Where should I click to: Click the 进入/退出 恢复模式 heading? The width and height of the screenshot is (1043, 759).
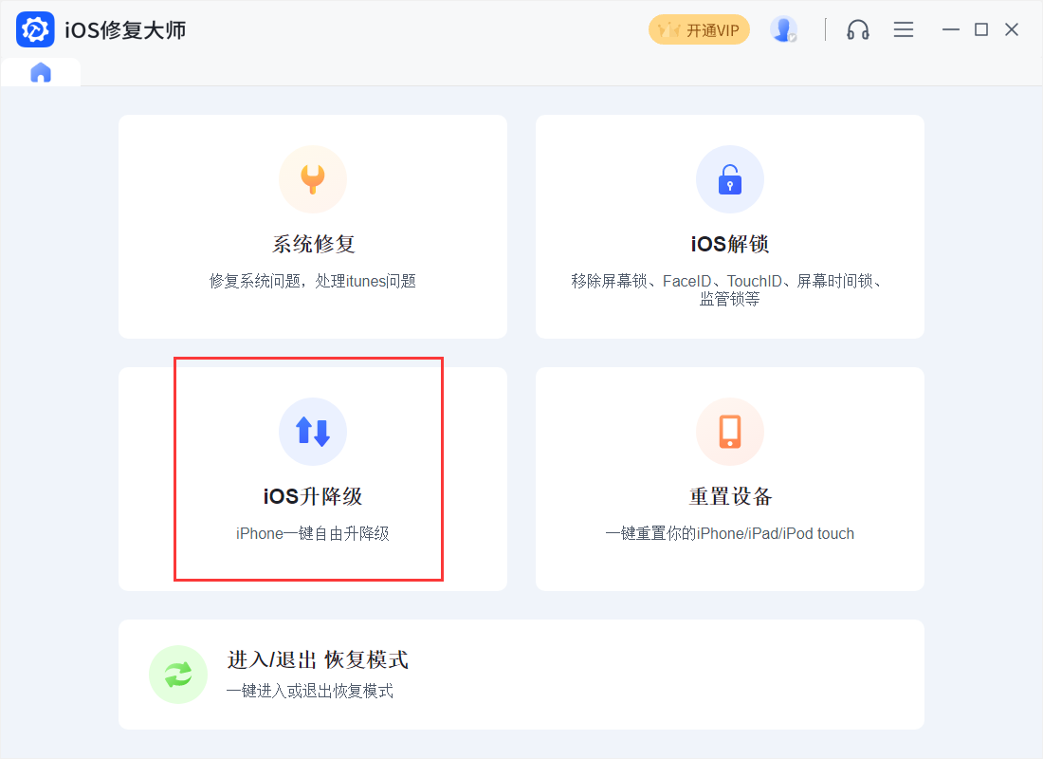point(318,659)
